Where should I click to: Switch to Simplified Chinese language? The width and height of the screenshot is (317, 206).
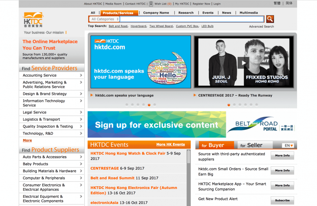click(289, 3)
